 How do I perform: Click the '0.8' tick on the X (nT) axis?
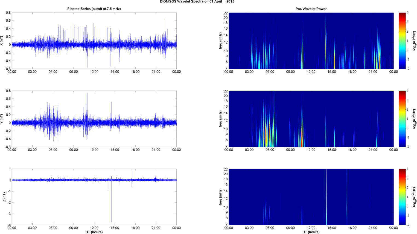pos(8,13)
